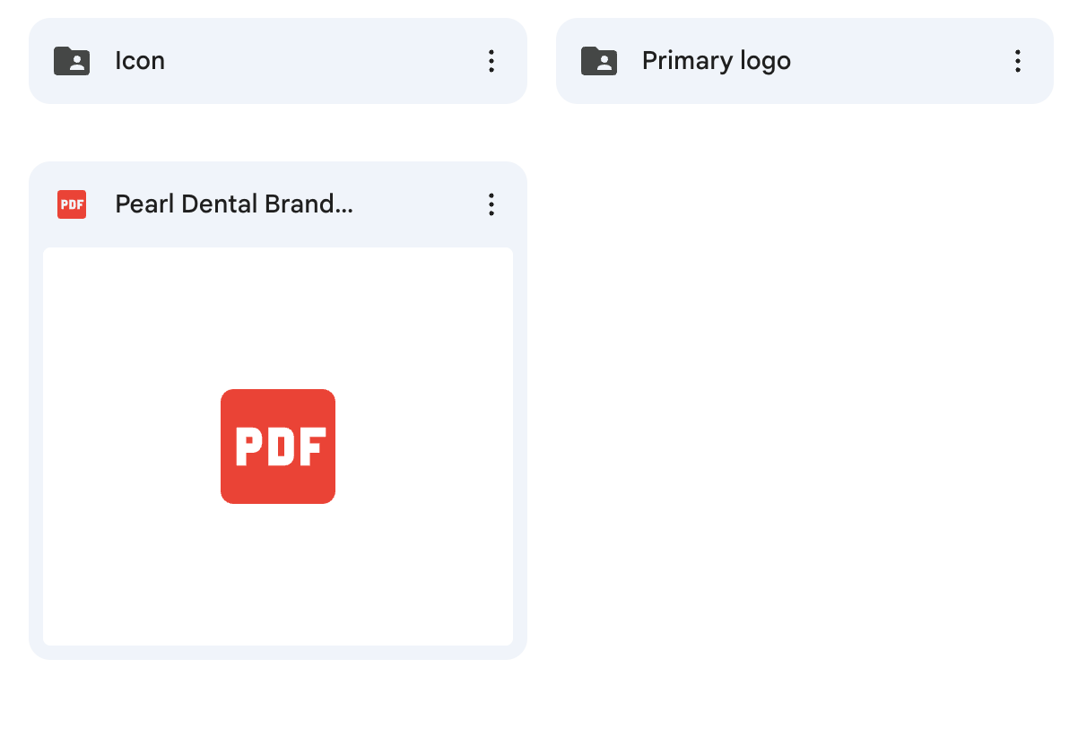Click the "Pearl Dental Brand..." file title
This screenshot has height=737, width=1078.
[234, 204]
